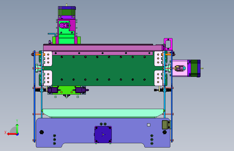Click the red X-axis arrow of the triad
234x151 pixels.
(12, 134)
